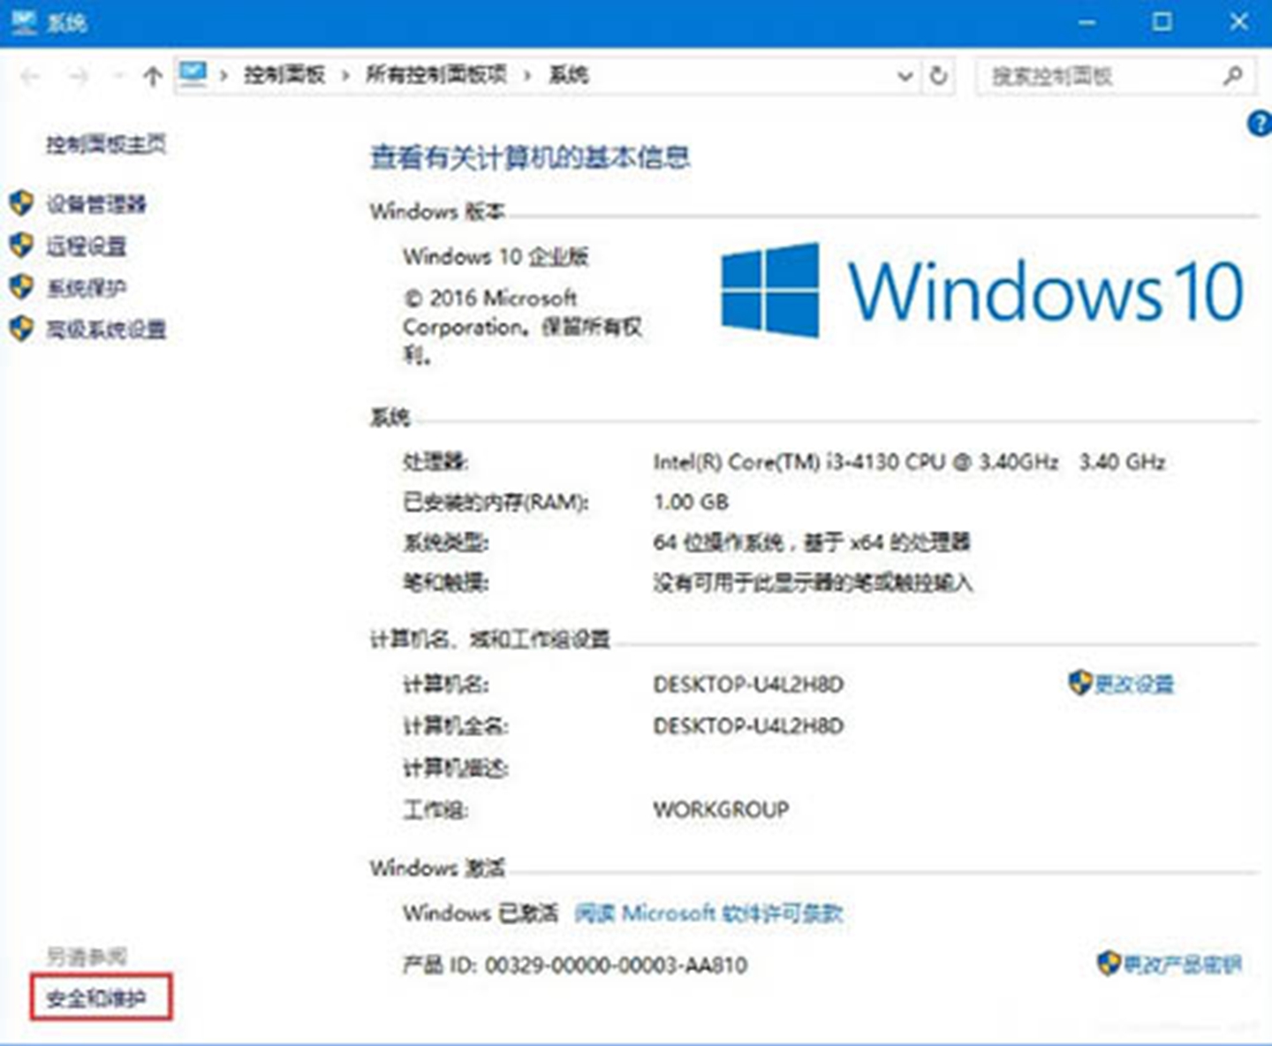Click the 搜索控制面板 search field
1272x1046 pixels.
click(x=1095, y=76)
